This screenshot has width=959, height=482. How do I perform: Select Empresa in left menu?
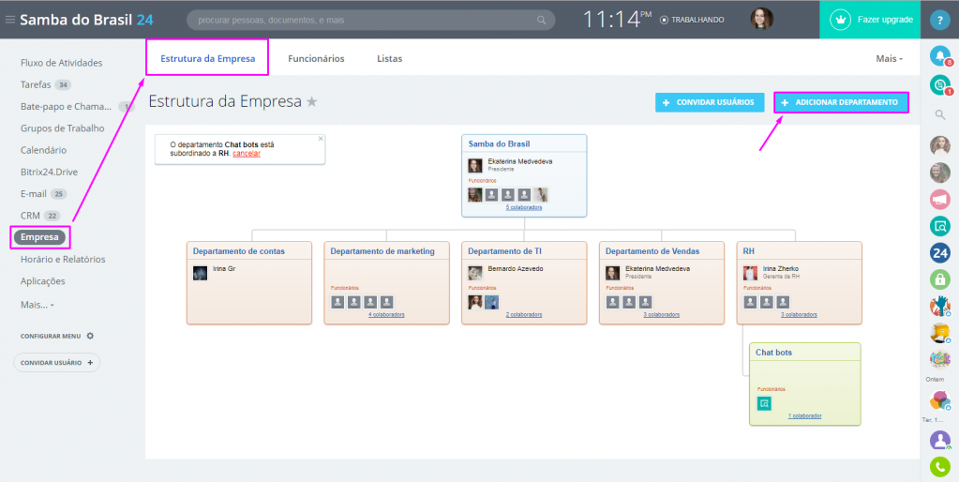[x=39, y=237]
